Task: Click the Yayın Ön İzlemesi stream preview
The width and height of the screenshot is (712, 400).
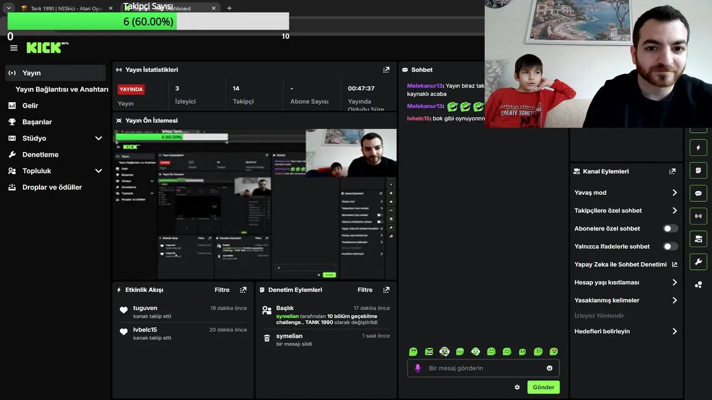Action: coord(255,204)
